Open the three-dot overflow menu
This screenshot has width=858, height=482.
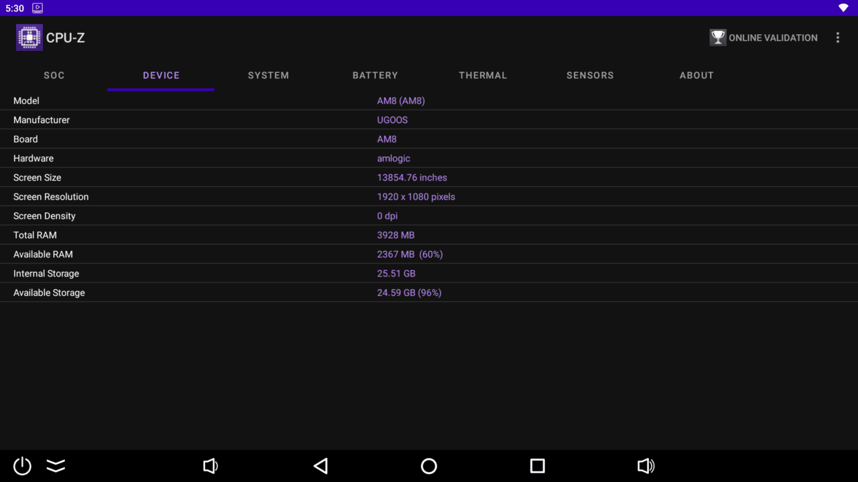tap(837, 37)
